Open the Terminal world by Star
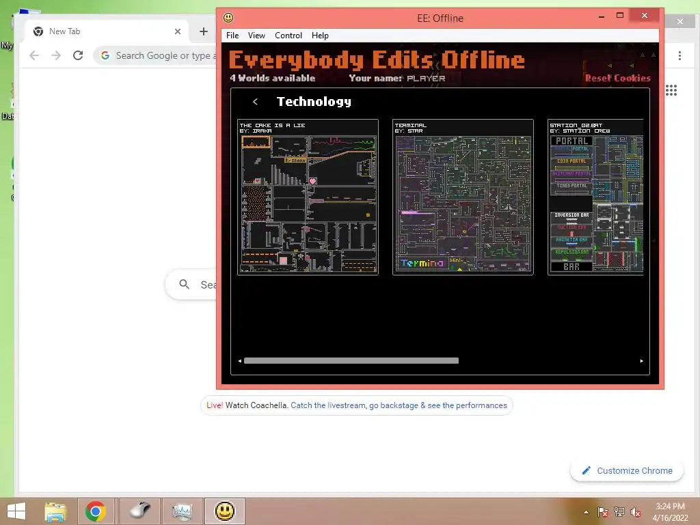Screen dimensions: 700x525 click(x=463, y=197)
